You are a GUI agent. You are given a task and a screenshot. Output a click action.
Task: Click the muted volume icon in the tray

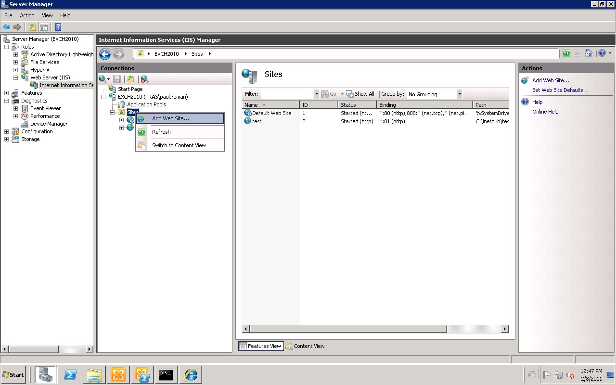[570, 375]
